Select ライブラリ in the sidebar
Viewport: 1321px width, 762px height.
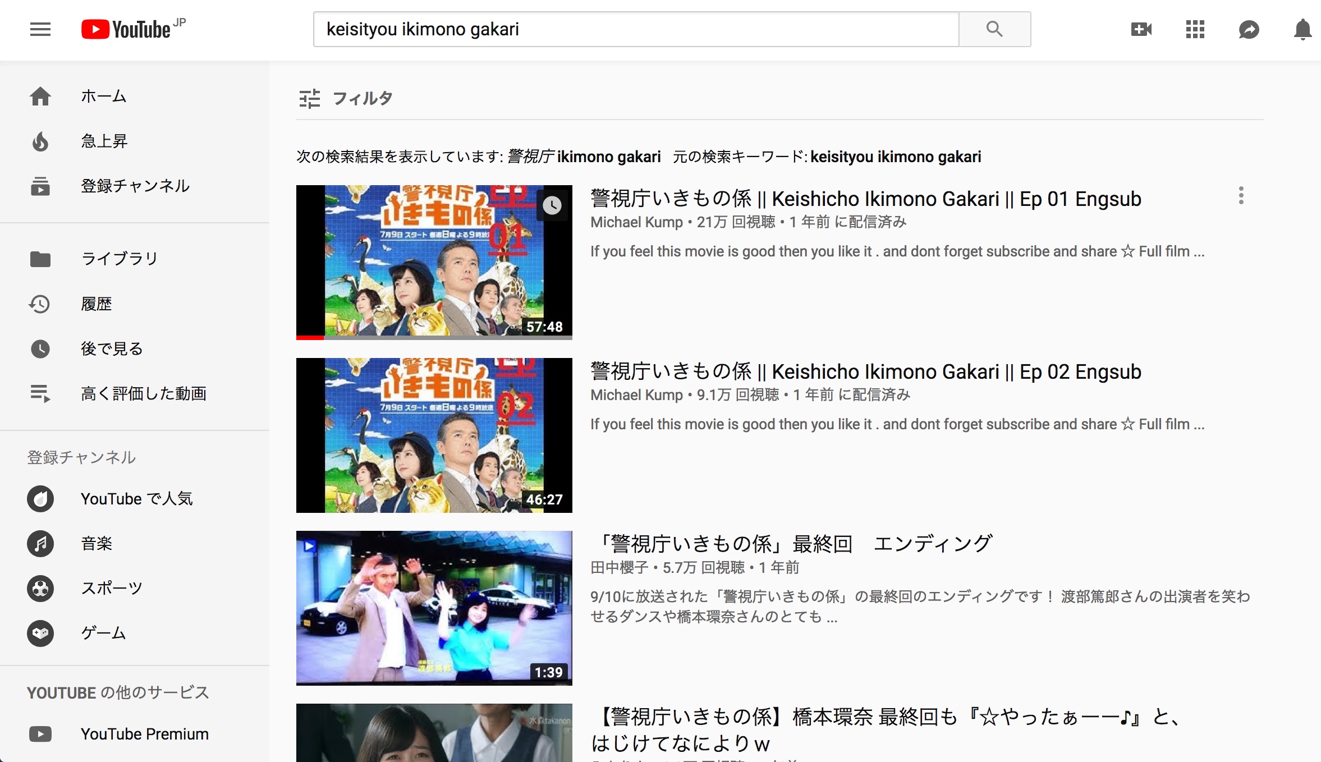(x=135, y=259)
